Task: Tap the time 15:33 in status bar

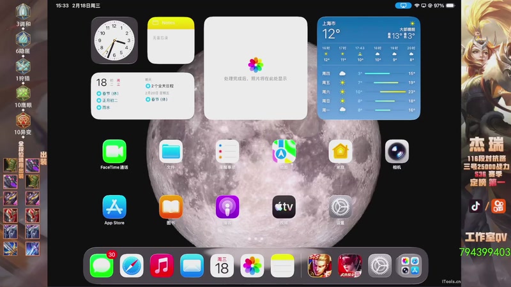Action: point(62,6)
